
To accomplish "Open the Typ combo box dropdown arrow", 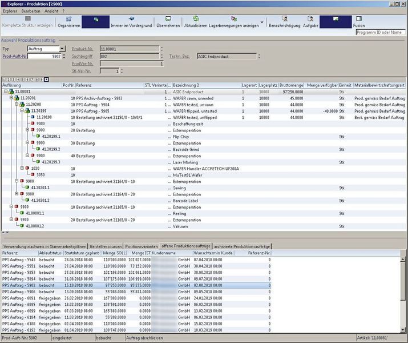I will [62, 49].
